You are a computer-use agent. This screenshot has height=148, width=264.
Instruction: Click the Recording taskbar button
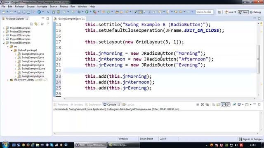coord(124,145)
